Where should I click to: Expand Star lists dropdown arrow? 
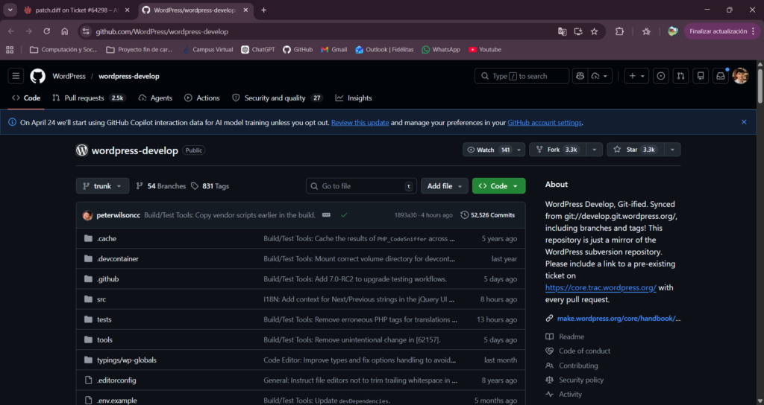672,150
